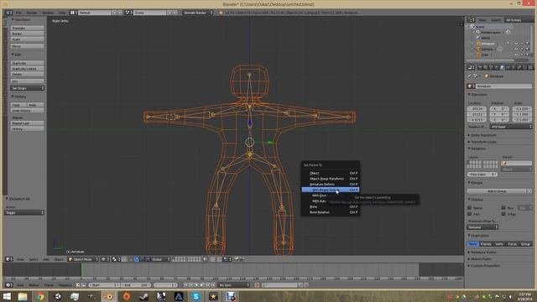
Task: Expand the Transform Locks panel
Action: pos(483,142)
